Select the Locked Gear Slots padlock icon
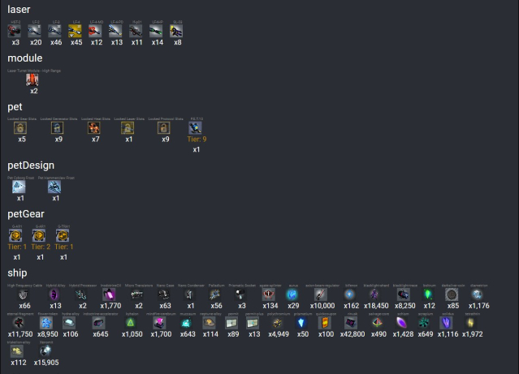The image size is (519, 374). [21, 127]
